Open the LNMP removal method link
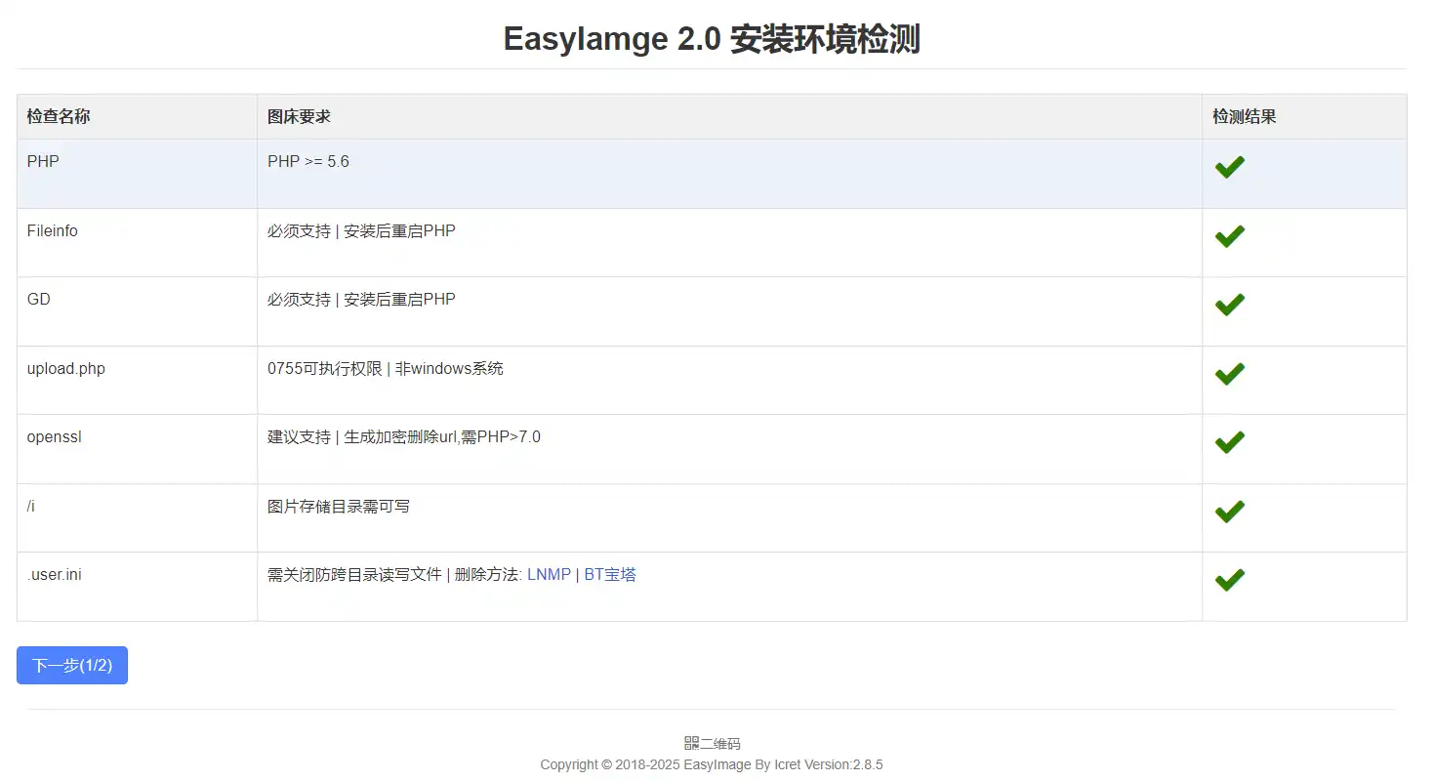 pos(549,575)
